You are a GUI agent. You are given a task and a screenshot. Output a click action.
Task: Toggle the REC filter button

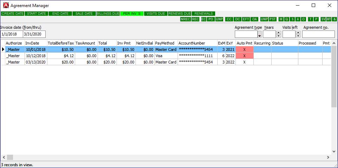(x=195, y=19)
